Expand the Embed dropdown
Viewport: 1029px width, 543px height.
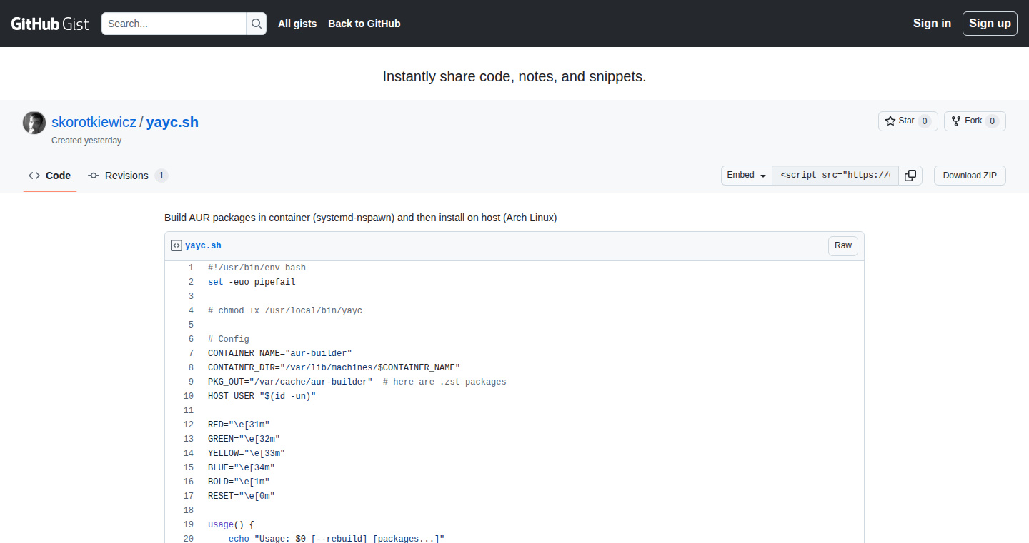(x=747, y=176)
